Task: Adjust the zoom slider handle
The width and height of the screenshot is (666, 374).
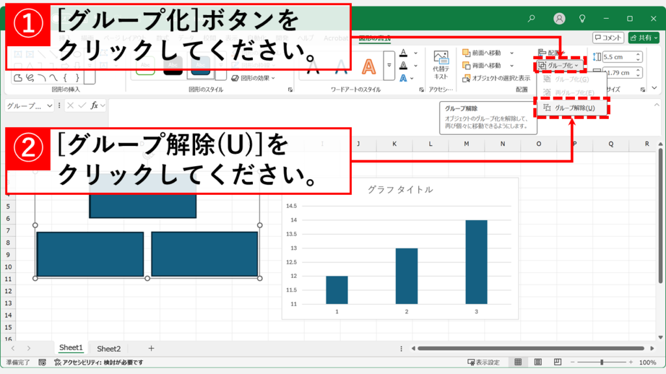Action: tap(602, 362)
